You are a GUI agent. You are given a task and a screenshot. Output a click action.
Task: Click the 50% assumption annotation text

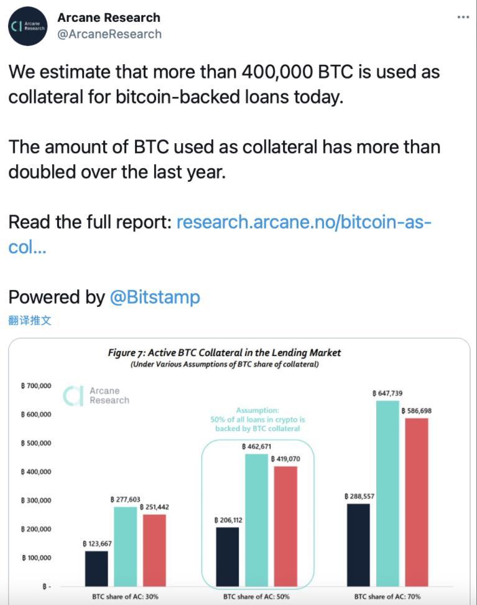pos(257,420)
